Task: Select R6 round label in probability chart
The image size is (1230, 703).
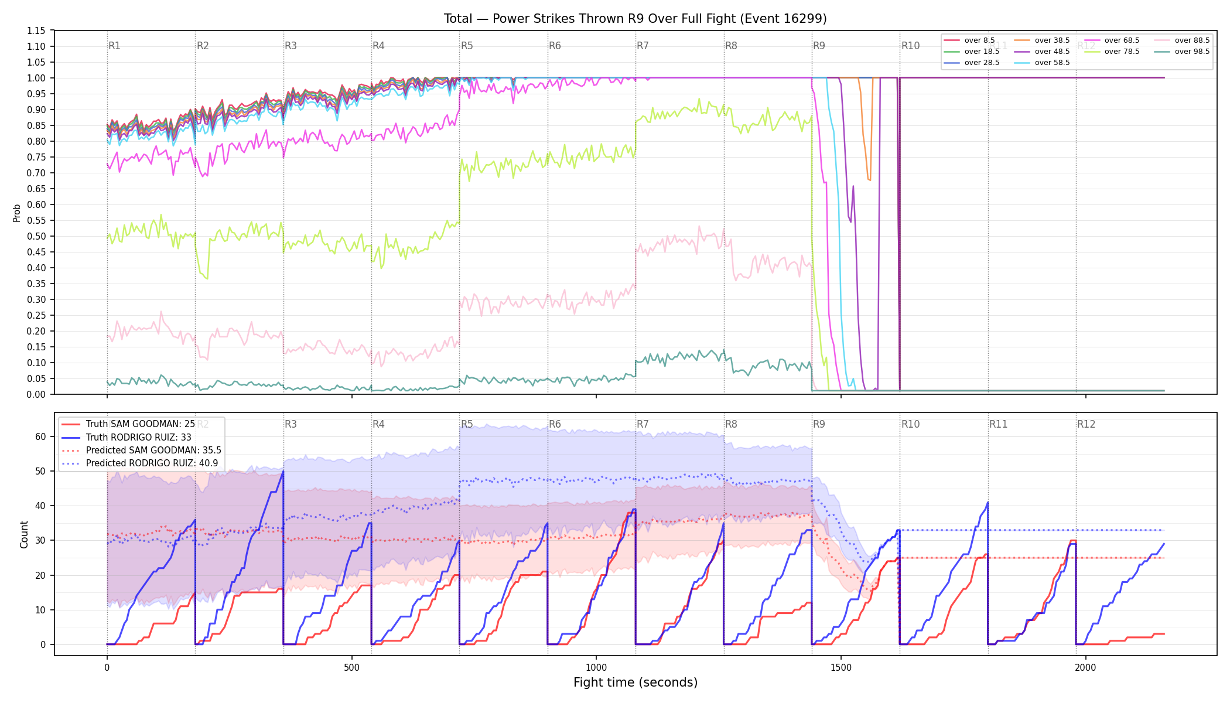Action: [x=555, y=46]
